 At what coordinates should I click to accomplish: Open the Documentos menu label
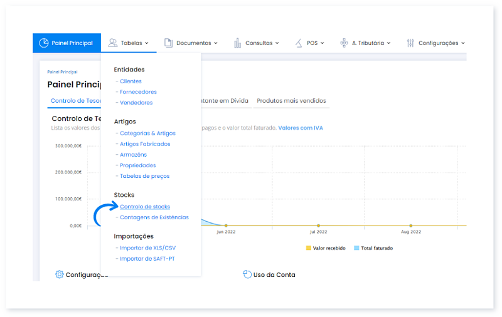(x=194, y=43)
